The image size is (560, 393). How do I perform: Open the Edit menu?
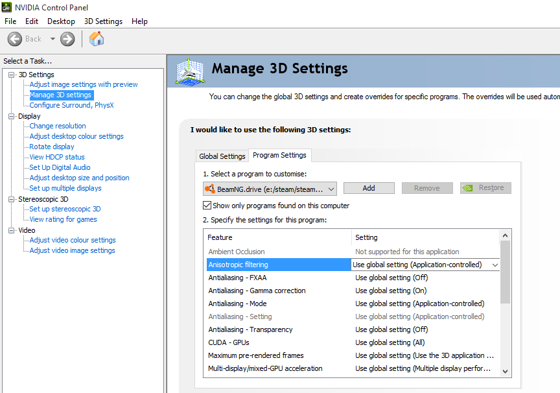coord(32,21)
